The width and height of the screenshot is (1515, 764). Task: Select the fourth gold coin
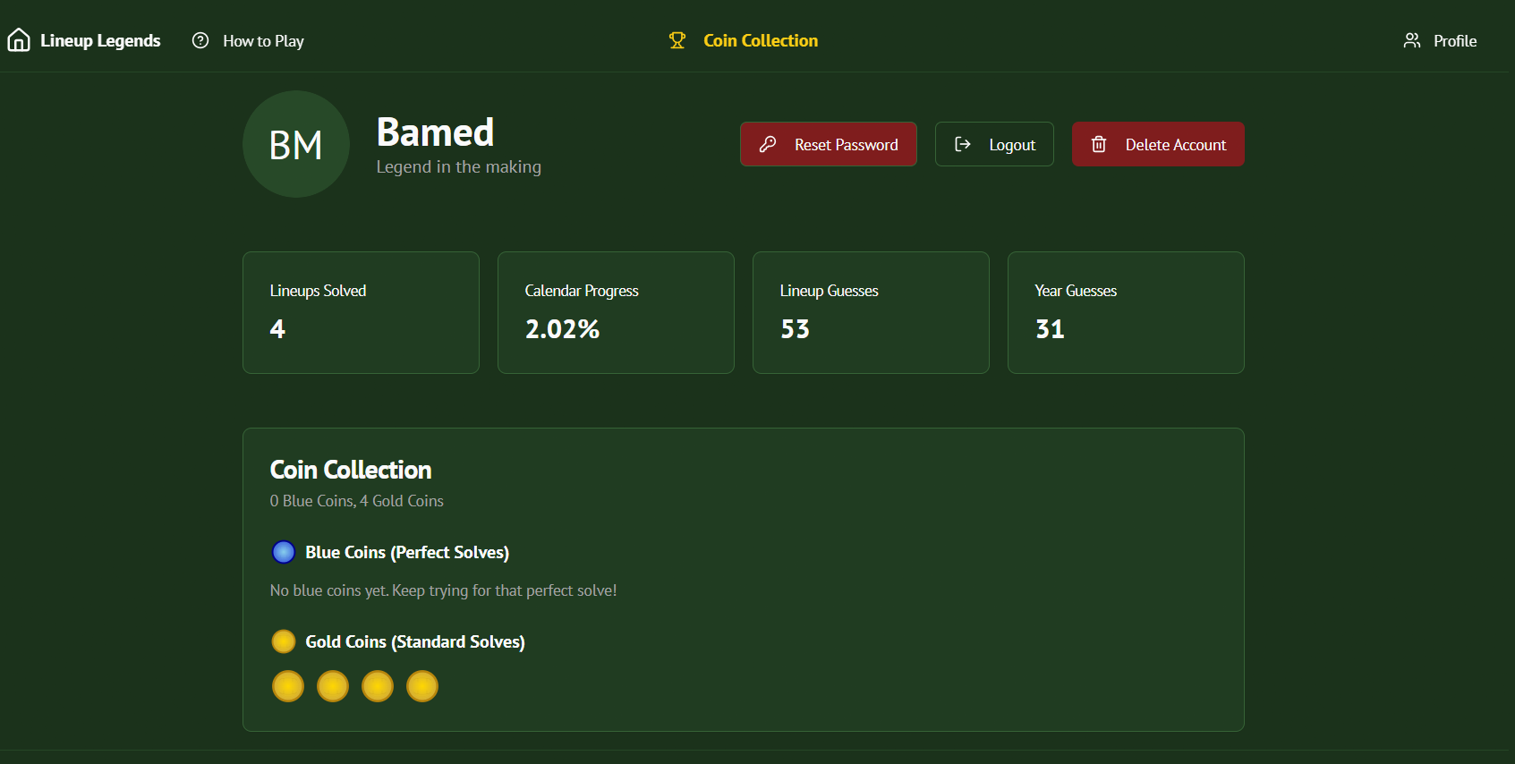422,686
